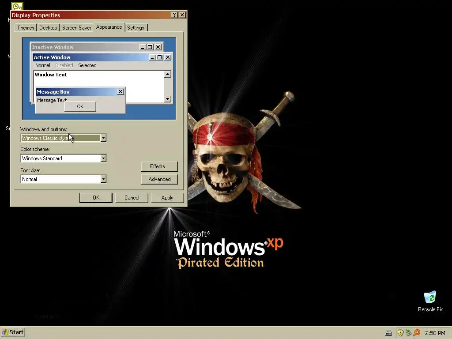Open the Settings tab
Screen dimensions: 452x339
tap(136, 28)
